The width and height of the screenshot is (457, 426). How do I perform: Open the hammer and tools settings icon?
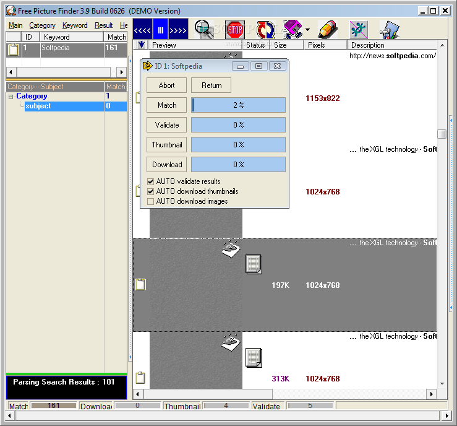click(390, 29)
